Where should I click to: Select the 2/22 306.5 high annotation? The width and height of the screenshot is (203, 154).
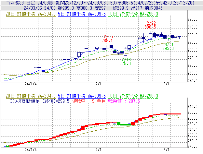(x=150, y=25)
